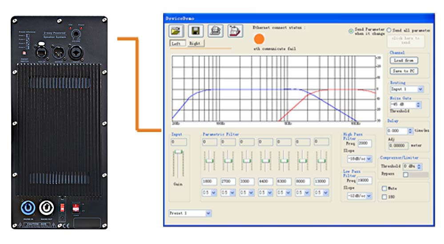Image resolution: width=444 pixels, height=244 pixels.
Task: Click the Low Pass Filter Freq field 19000
Action: (x=364, y=180)
